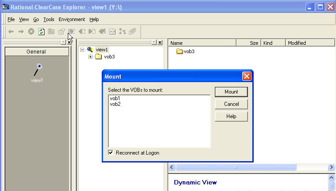
Task: Click the version tree toolbar icon
Action: [122, 32]
